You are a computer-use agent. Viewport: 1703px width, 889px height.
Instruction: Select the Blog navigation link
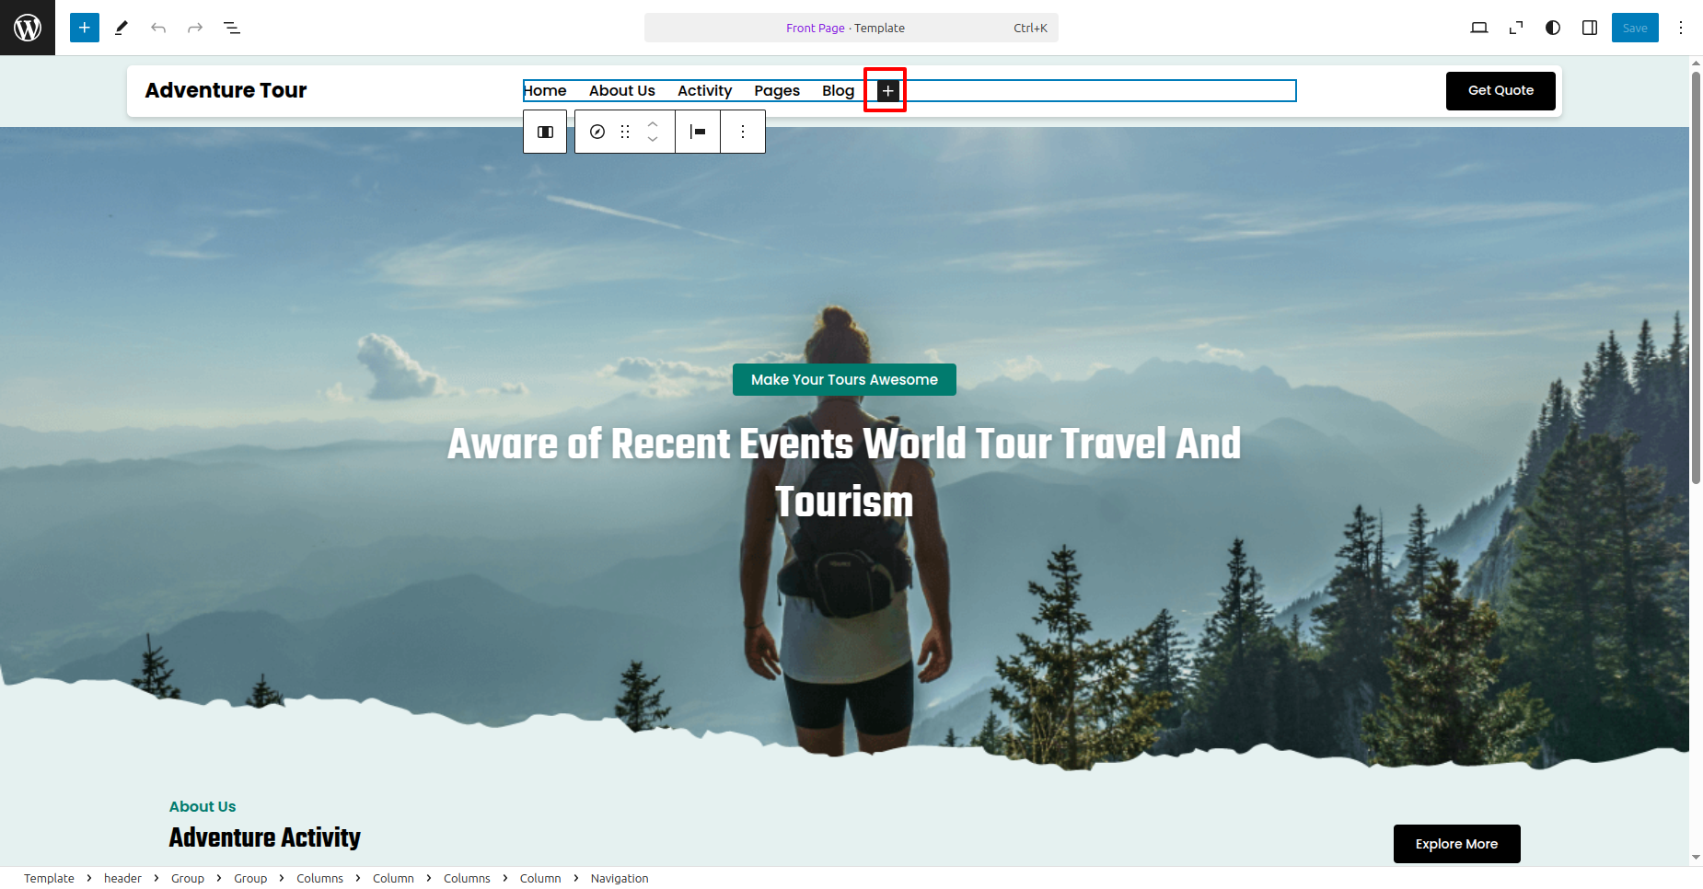[839, 90]
